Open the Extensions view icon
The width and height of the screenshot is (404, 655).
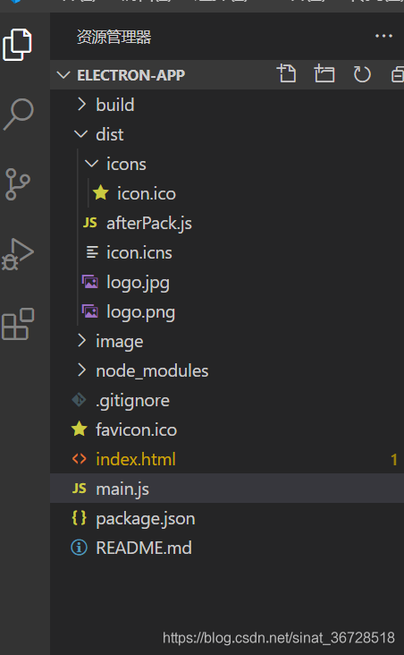pos(18,324)
